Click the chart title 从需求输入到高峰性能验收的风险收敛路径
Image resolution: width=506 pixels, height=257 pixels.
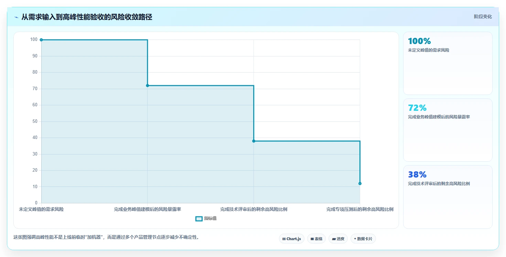click(x=87, y=17)
